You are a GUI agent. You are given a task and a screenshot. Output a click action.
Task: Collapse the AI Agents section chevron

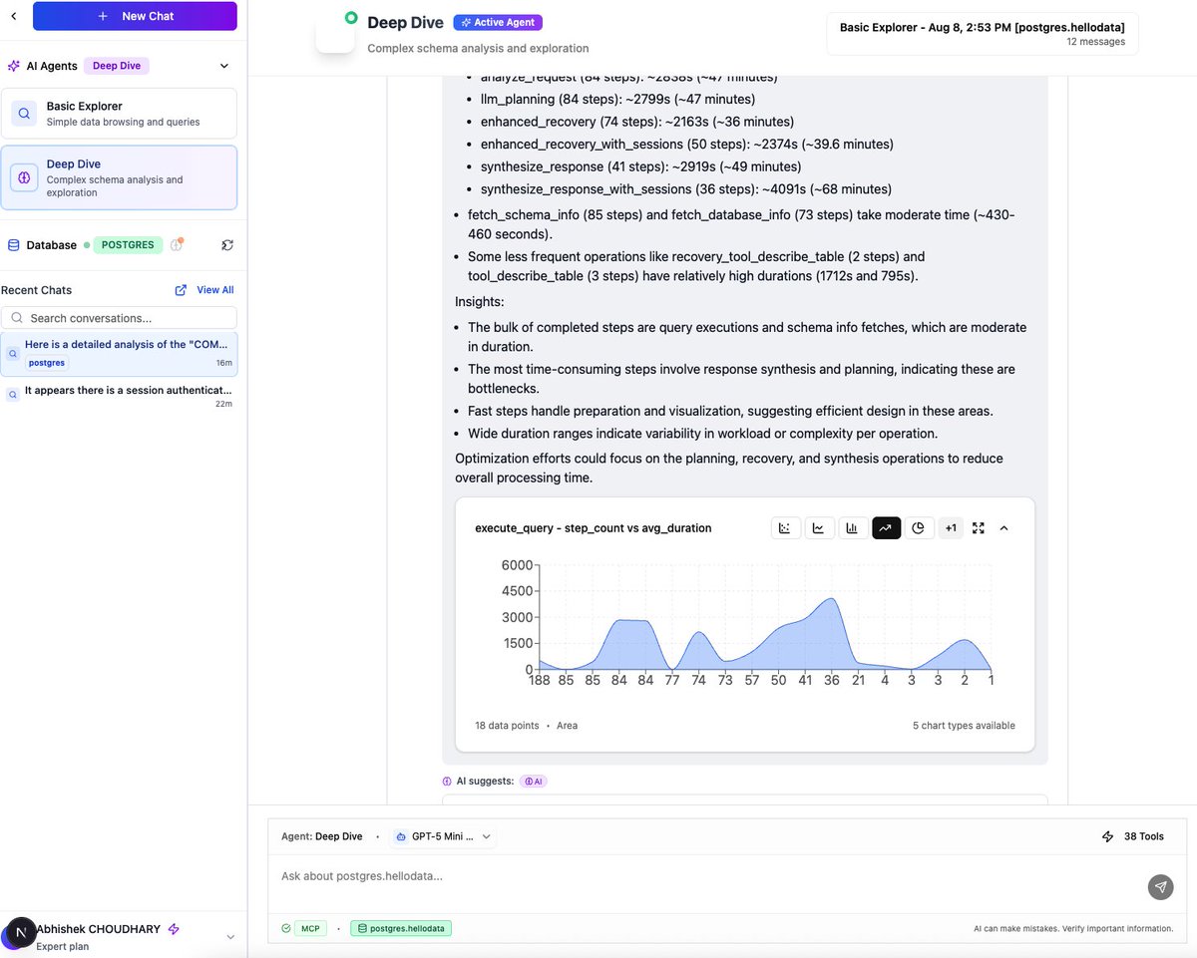click(223, 66)
